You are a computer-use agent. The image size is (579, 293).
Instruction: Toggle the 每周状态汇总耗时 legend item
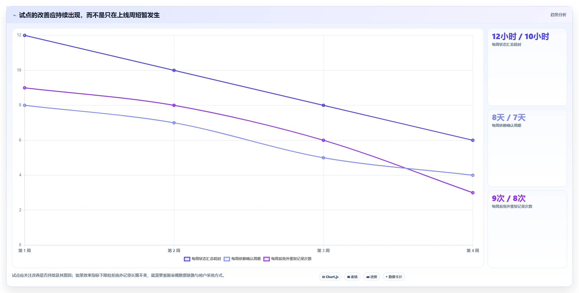tap(202, 259)
